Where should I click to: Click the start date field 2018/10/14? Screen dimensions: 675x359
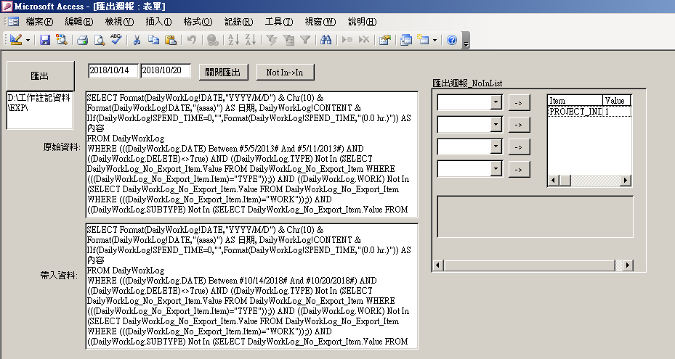tap(113, 71)
